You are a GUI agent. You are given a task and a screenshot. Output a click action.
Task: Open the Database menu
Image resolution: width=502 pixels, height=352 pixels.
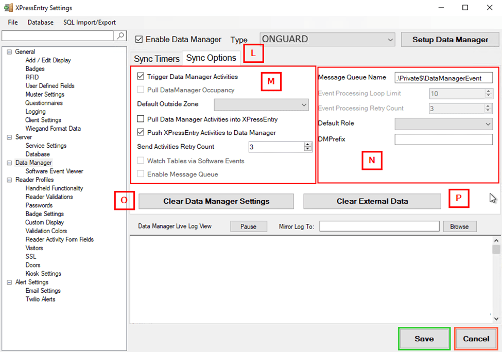point(40,23)
